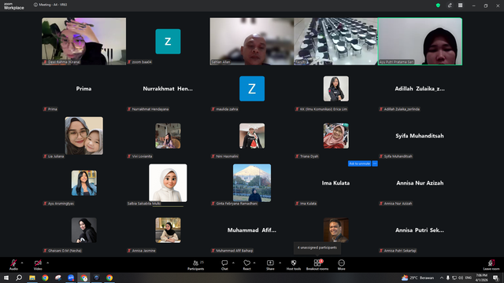Start camera with the Video button
This screenshot has width=504, height=283.
(x=38, y=265)
